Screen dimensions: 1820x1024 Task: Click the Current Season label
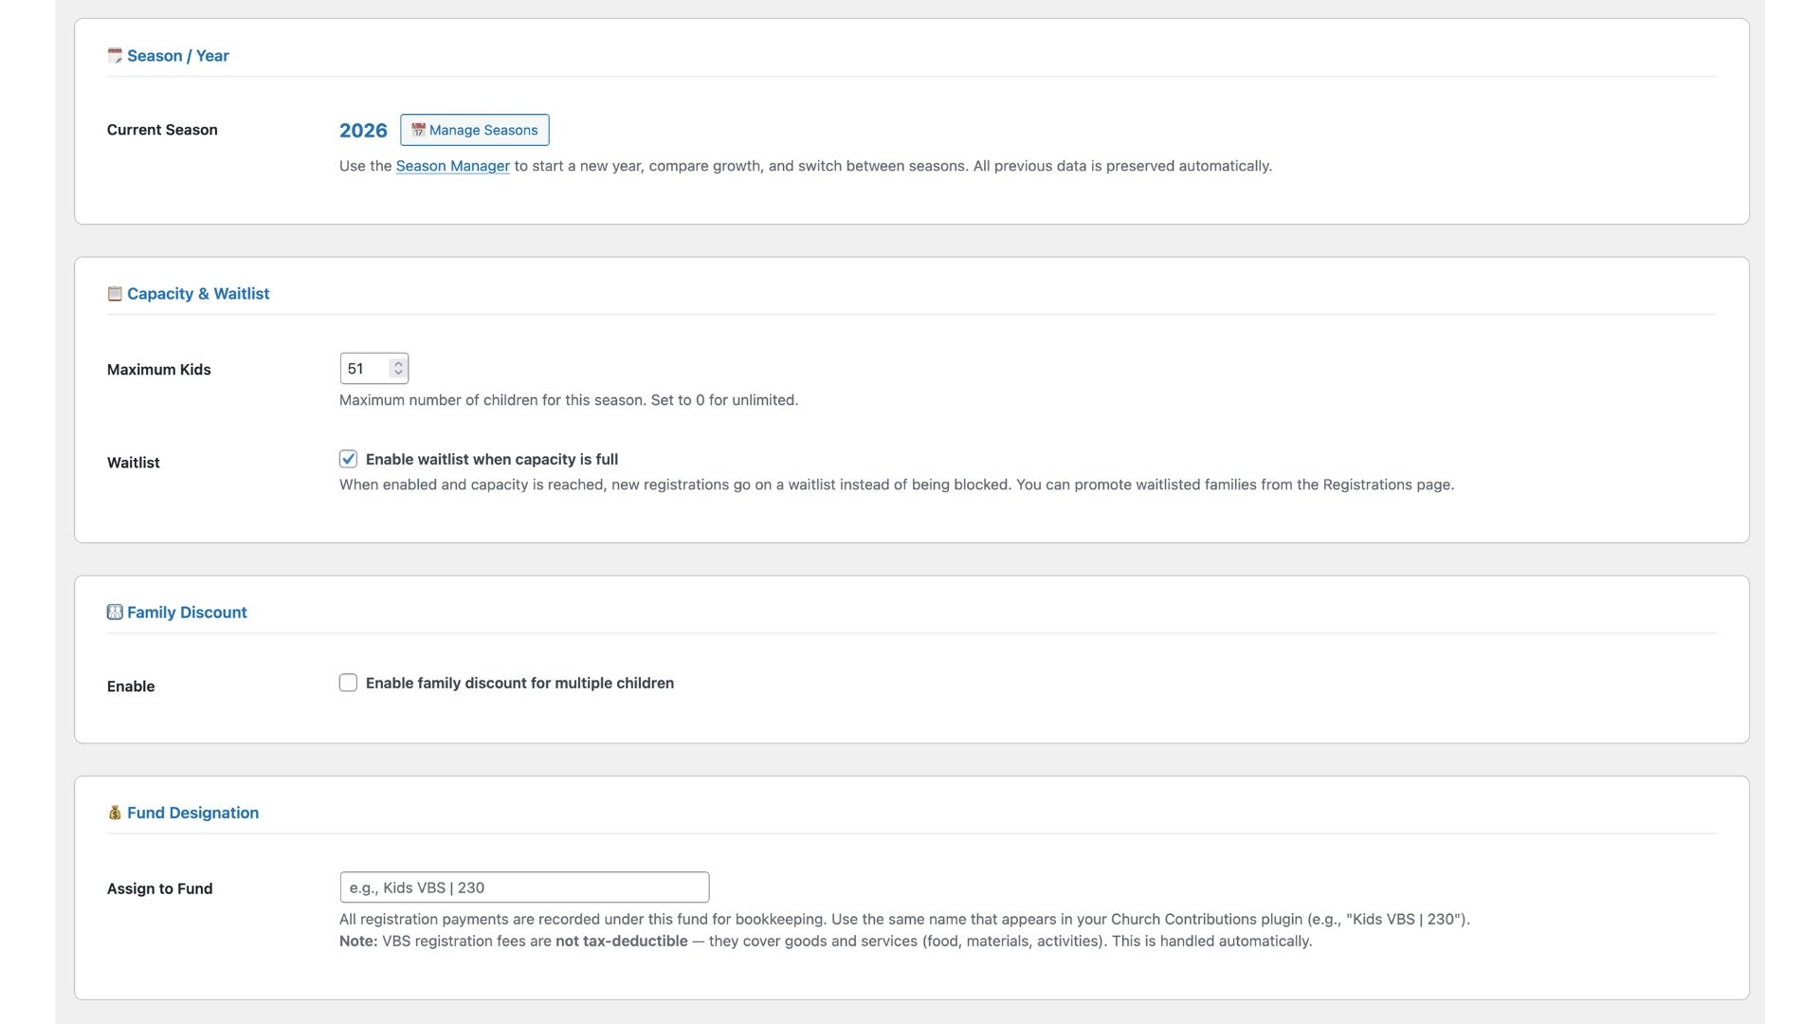[x=162, y=130]
